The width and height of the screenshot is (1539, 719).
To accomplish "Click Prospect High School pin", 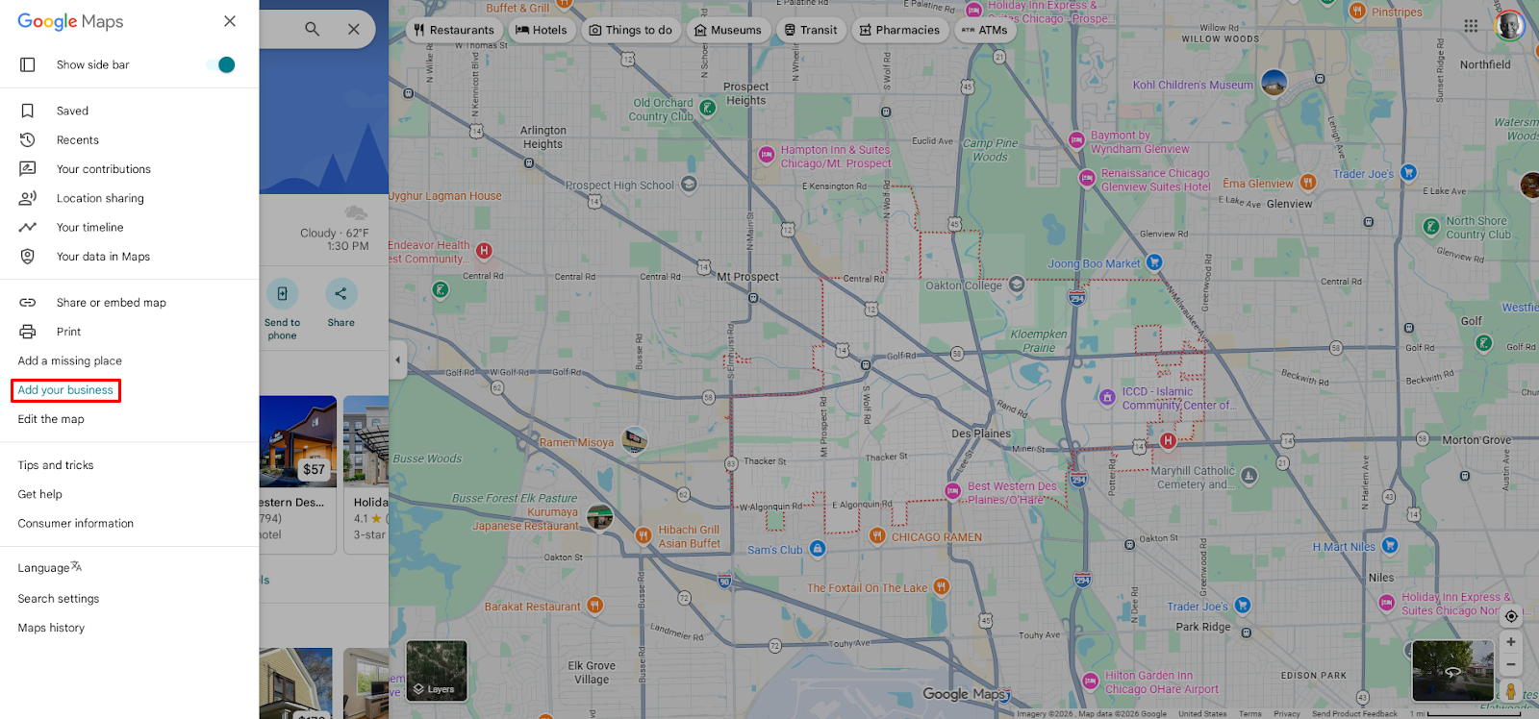I will pyautogui.click(x=689, y=184).
